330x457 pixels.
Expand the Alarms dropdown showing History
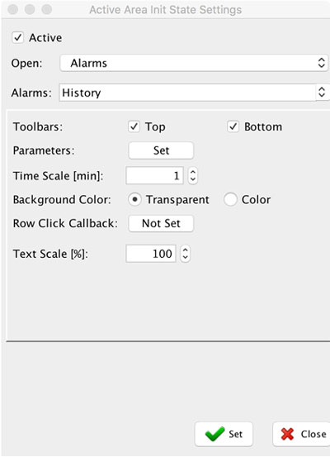[195, 93]
